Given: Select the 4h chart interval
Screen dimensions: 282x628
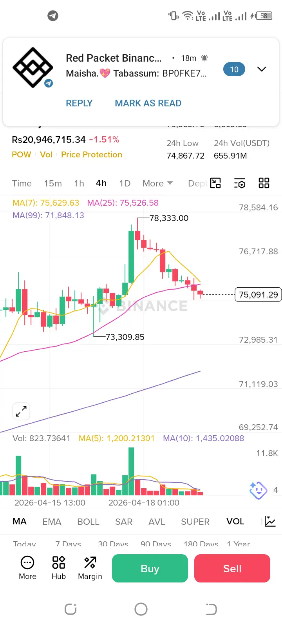Looking at the screenshot, I should click(x=101, y=183).
